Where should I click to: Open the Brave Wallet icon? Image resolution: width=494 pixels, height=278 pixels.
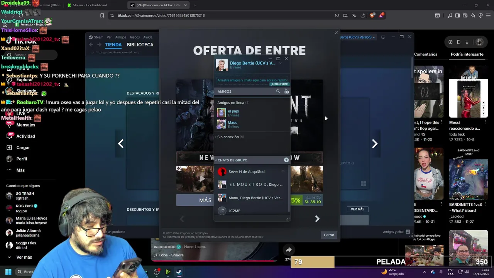coord(465,15)
